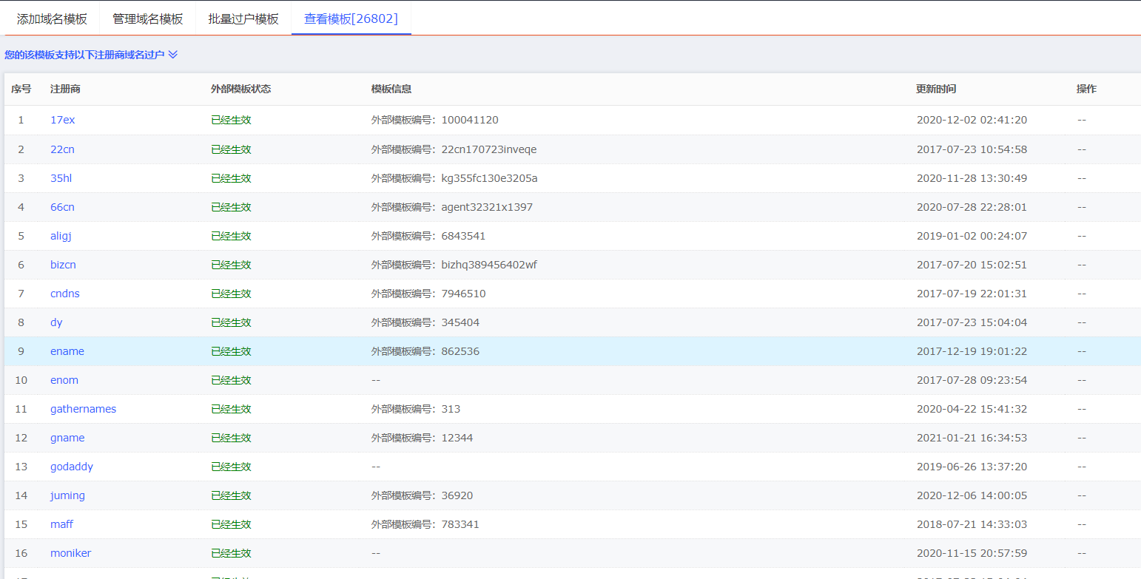This screenshot has height=579, width=1141.
Task: Open the 添加域名模板 tab
Action: pos(52,18)
